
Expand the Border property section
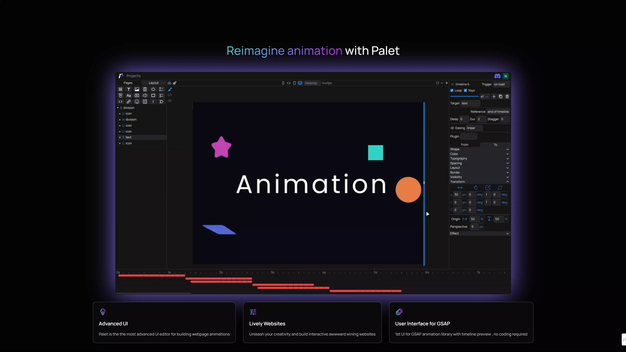click(479, 173)
